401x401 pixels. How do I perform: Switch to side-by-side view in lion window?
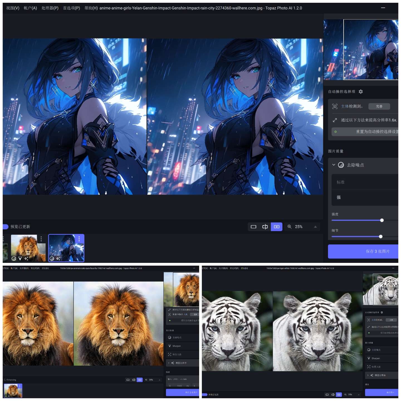[x=140, y=380]
